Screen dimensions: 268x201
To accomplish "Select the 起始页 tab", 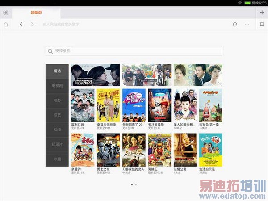I will [x=36, y=13].
